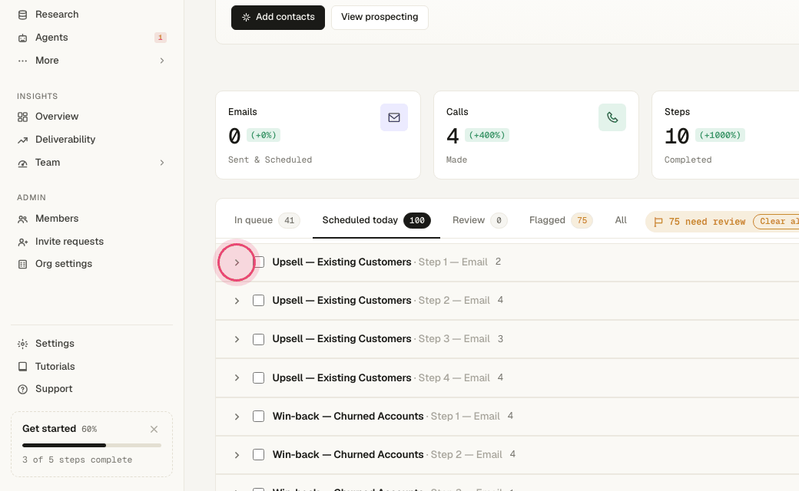The height and width of the screenshot is (491, 799).
Task: Click the Tutorials book icon
Action: pyautogui.click(x=22, y=367)
